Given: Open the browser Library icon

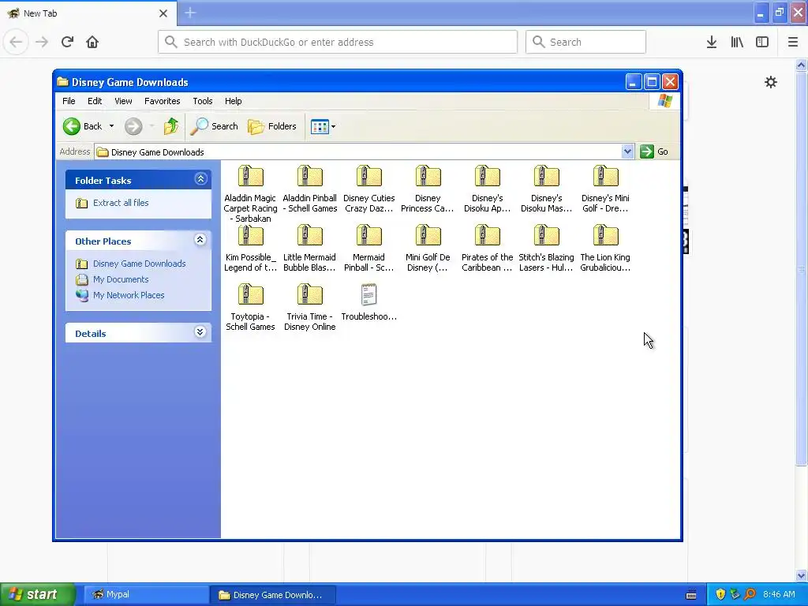Looking at the screenshot, I should pos(737,42).
